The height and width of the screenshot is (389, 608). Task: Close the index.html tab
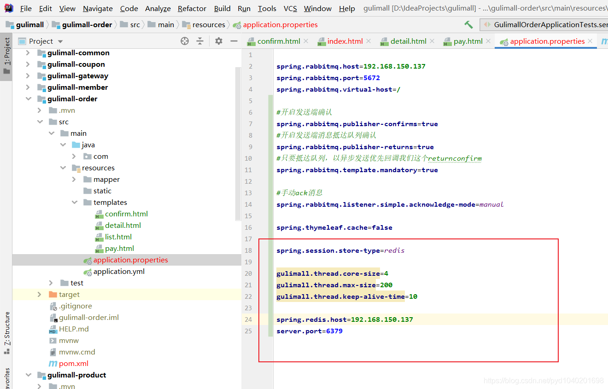point(368,41)
